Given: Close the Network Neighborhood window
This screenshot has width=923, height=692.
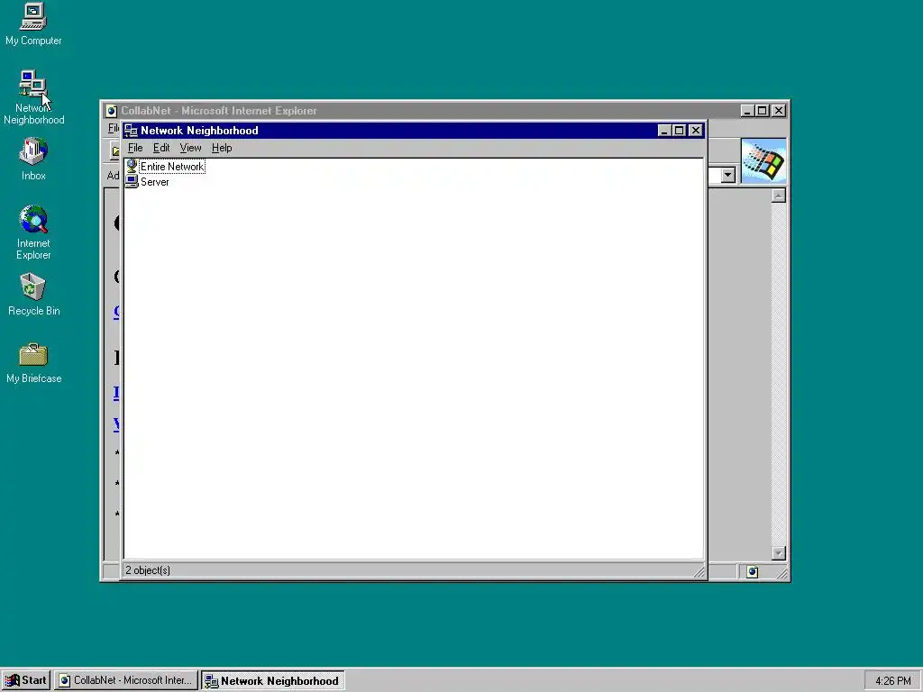Looking at the screenshot, I should click(x=696, y=131).
